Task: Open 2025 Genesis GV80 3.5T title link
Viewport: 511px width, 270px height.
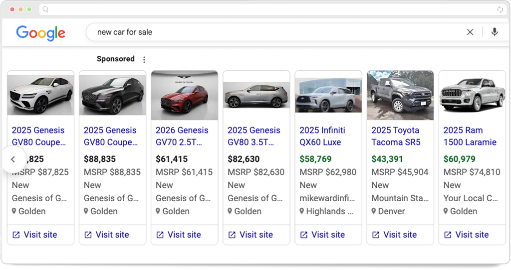Action: tap(254, 136)
